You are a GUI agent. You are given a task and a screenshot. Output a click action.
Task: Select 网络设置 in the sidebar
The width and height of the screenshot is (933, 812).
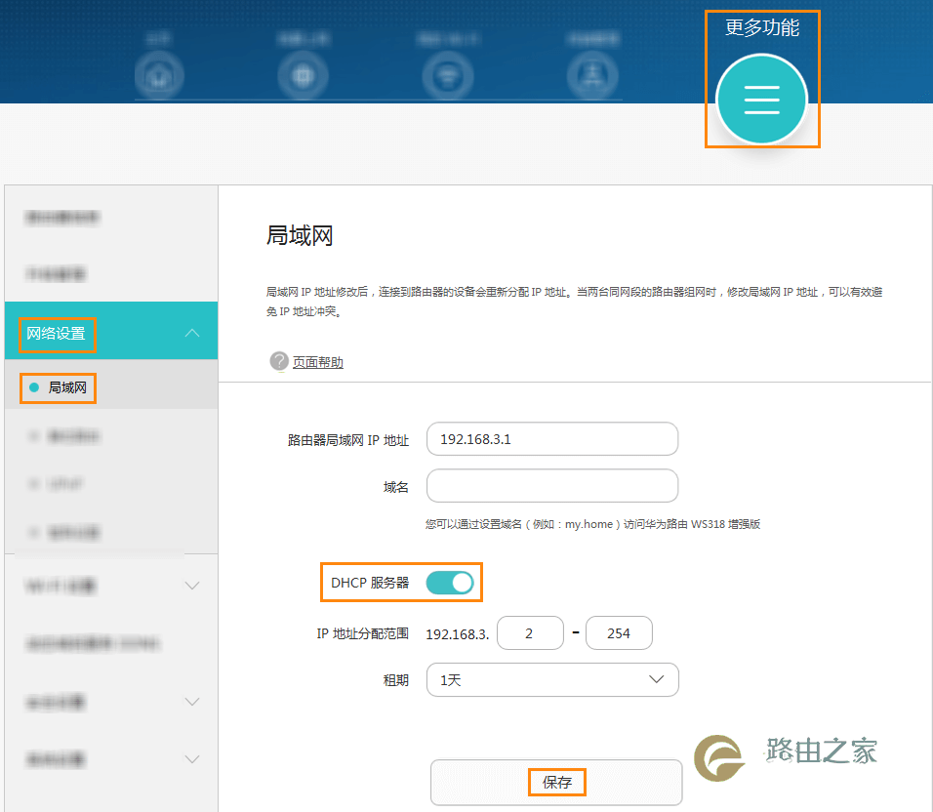pyautogui.click(x=56, y=331)
